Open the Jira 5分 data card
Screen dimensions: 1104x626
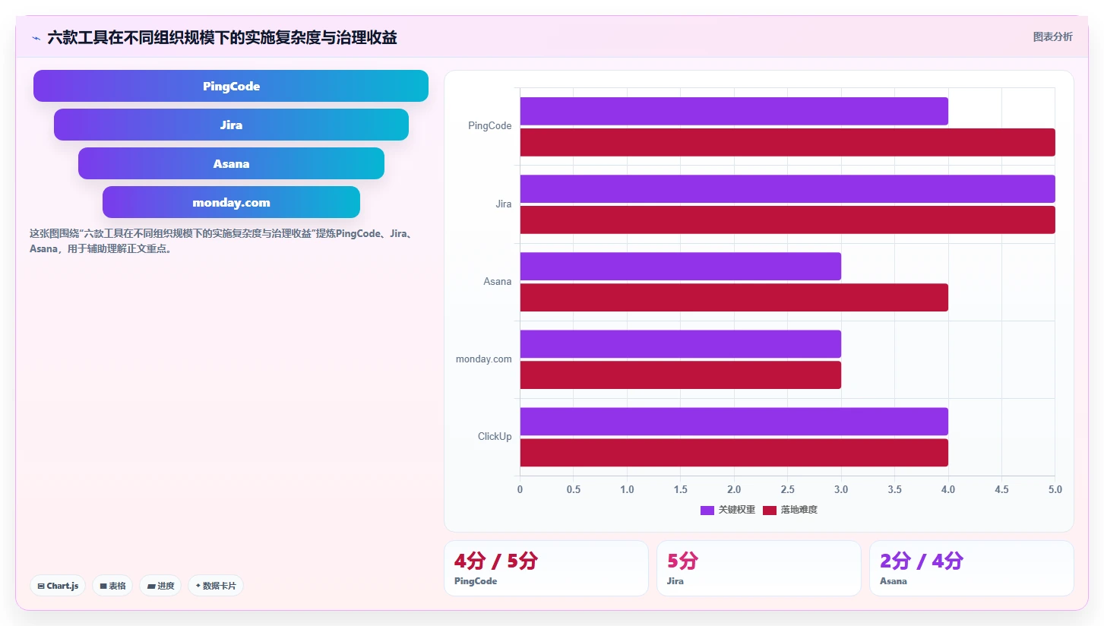click(759, 568)
